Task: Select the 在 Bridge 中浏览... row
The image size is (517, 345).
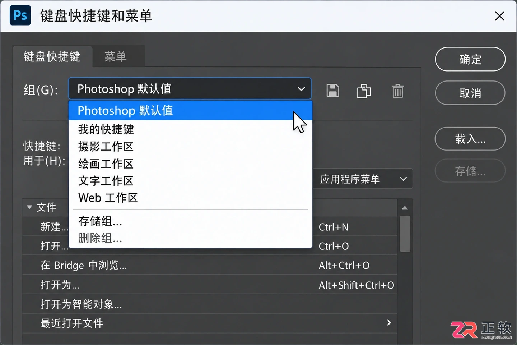Action: click(x=210, y=265)
